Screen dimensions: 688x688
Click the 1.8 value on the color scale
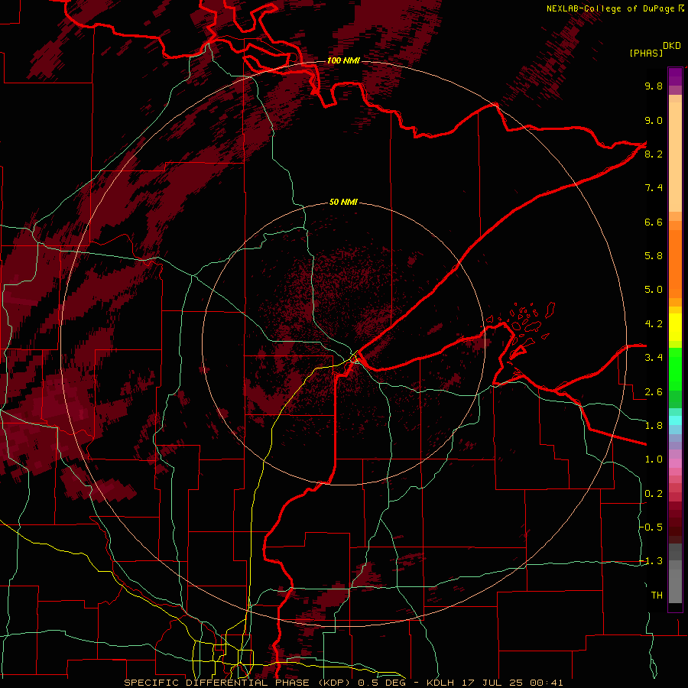pos(654,426)
